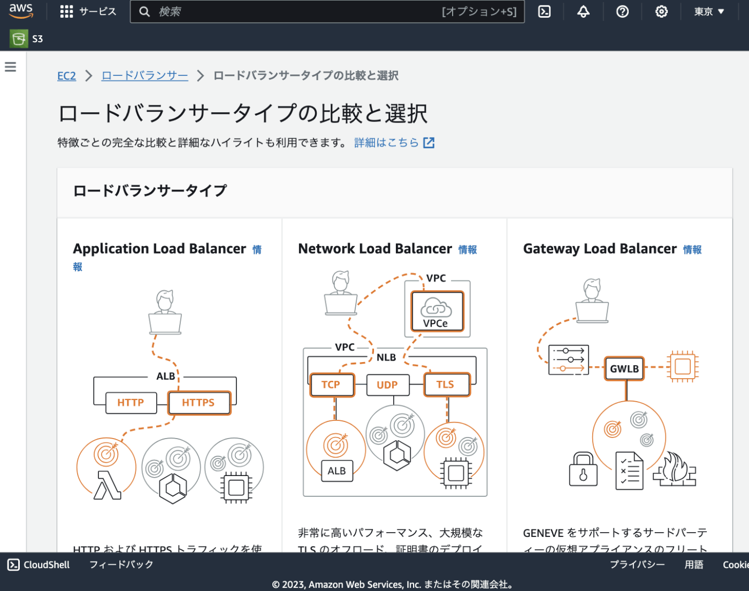
Task: Click the checklist document icon in Gateway diagram
Action: coord(630,471)
